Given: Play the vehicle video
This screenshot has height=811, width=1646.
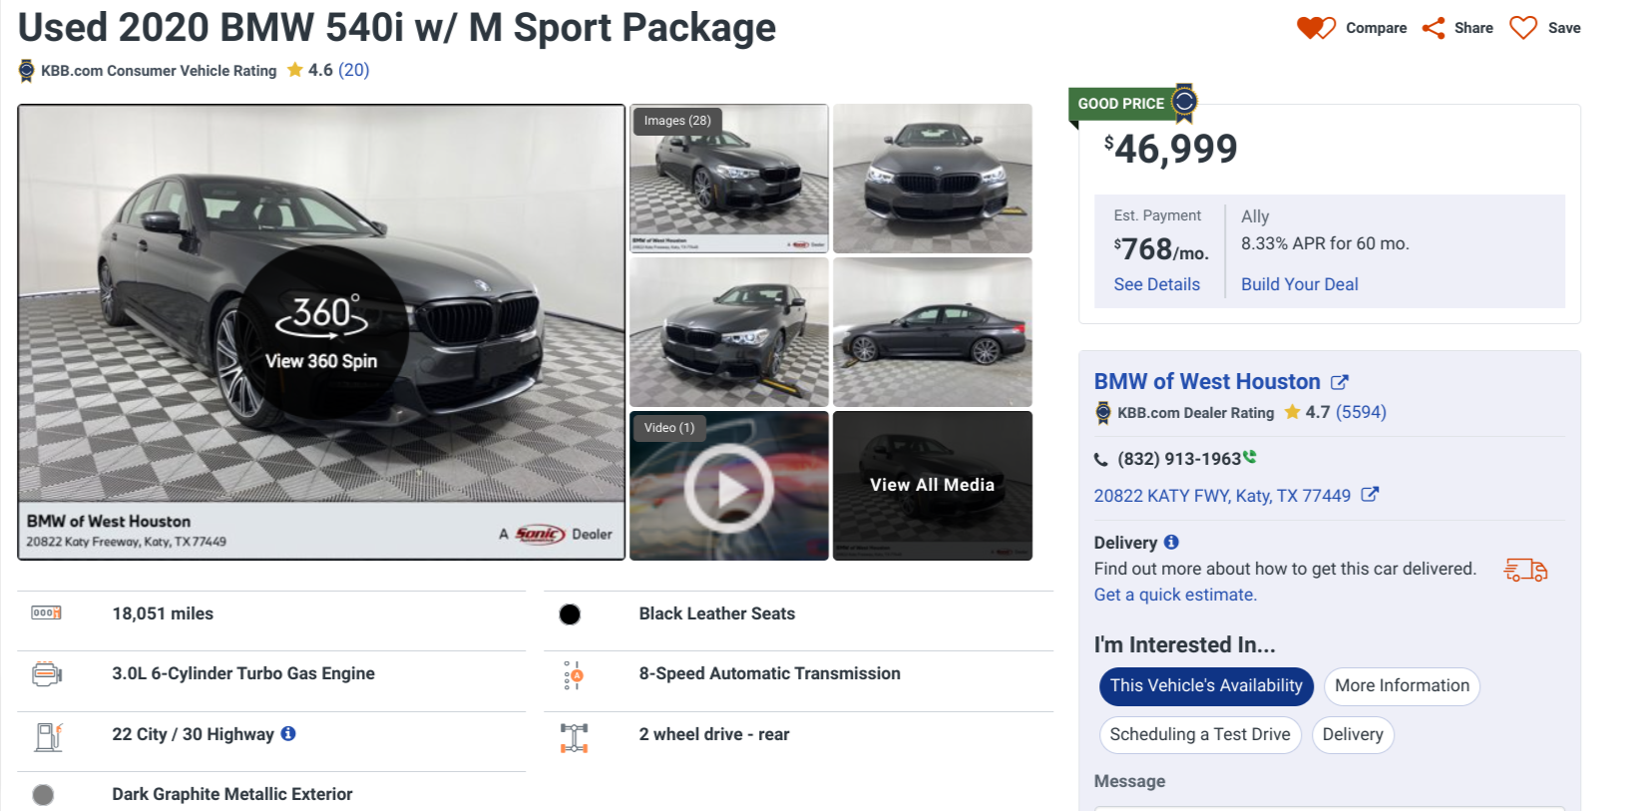Looking at the screenshot, I should coord(729,489).
